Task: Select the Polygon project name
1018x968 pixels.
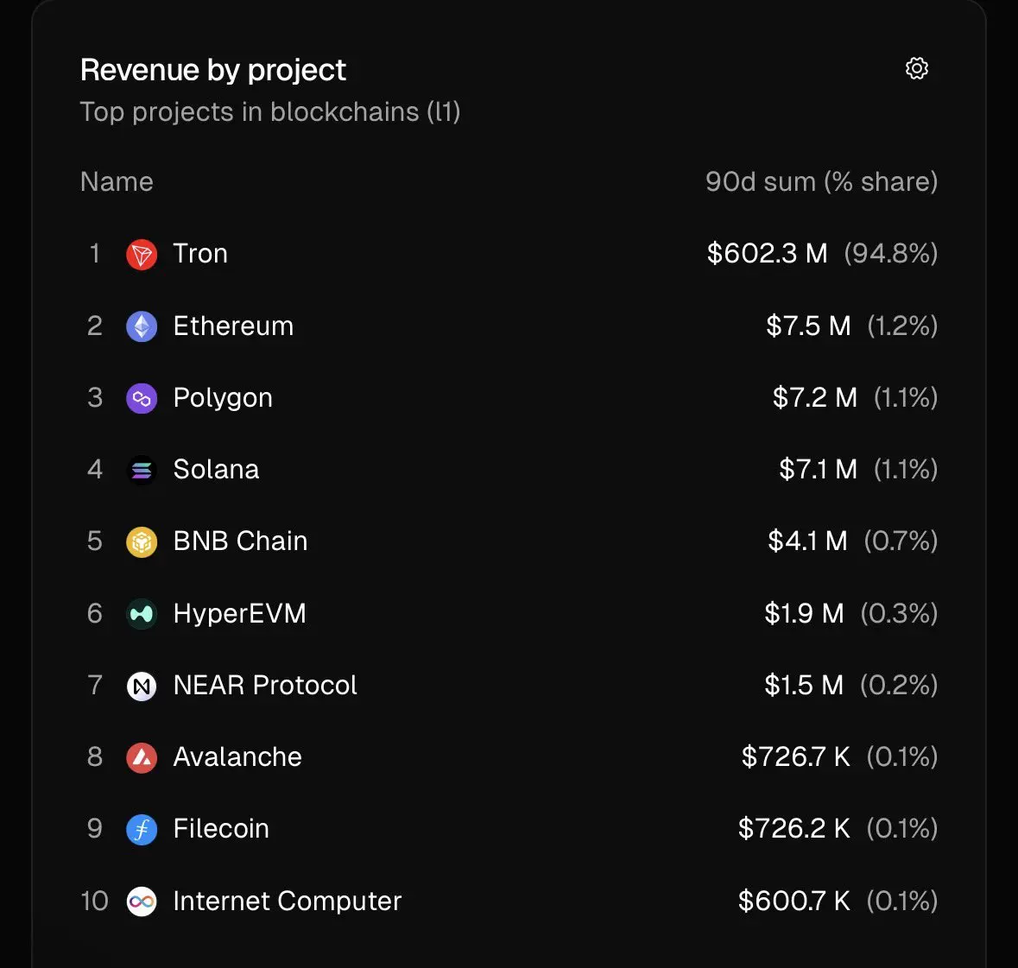Action: point(223,398)
